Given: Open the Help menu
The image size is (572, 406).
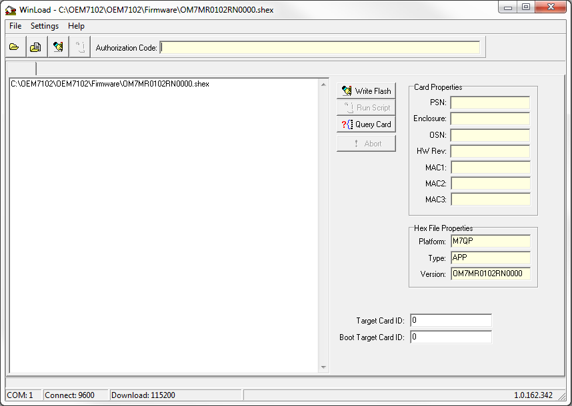Looking at the screenshot, I should [76, 26].
